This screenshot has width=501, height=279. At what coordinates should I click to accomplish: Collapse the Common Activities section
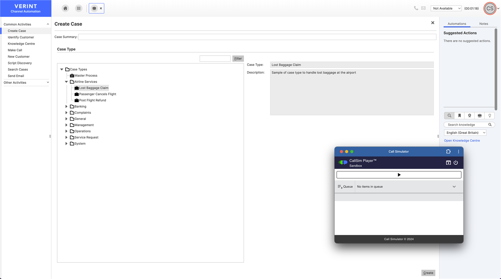pos(48,24)
